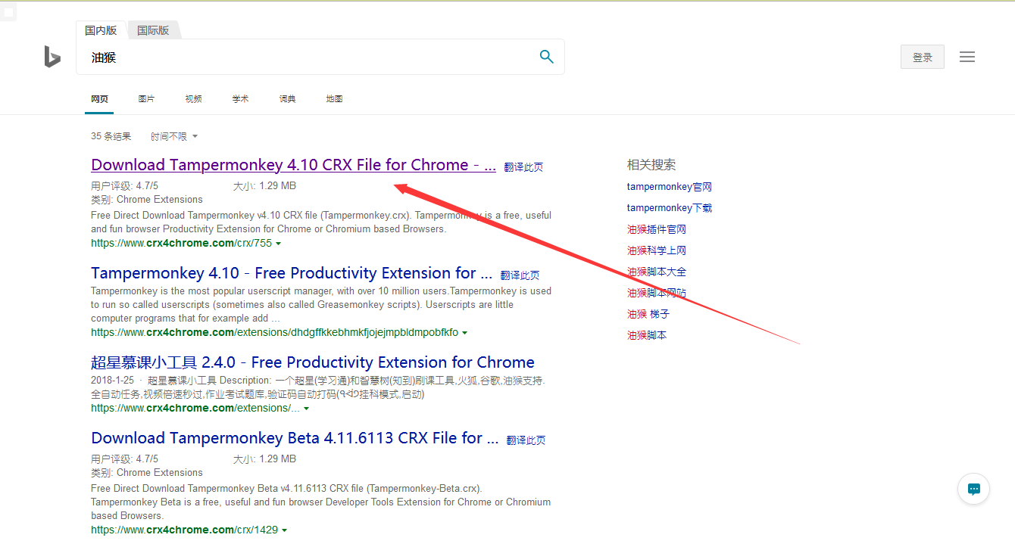Click 大小: 1.29 MB under first result

tap(264, 186)
